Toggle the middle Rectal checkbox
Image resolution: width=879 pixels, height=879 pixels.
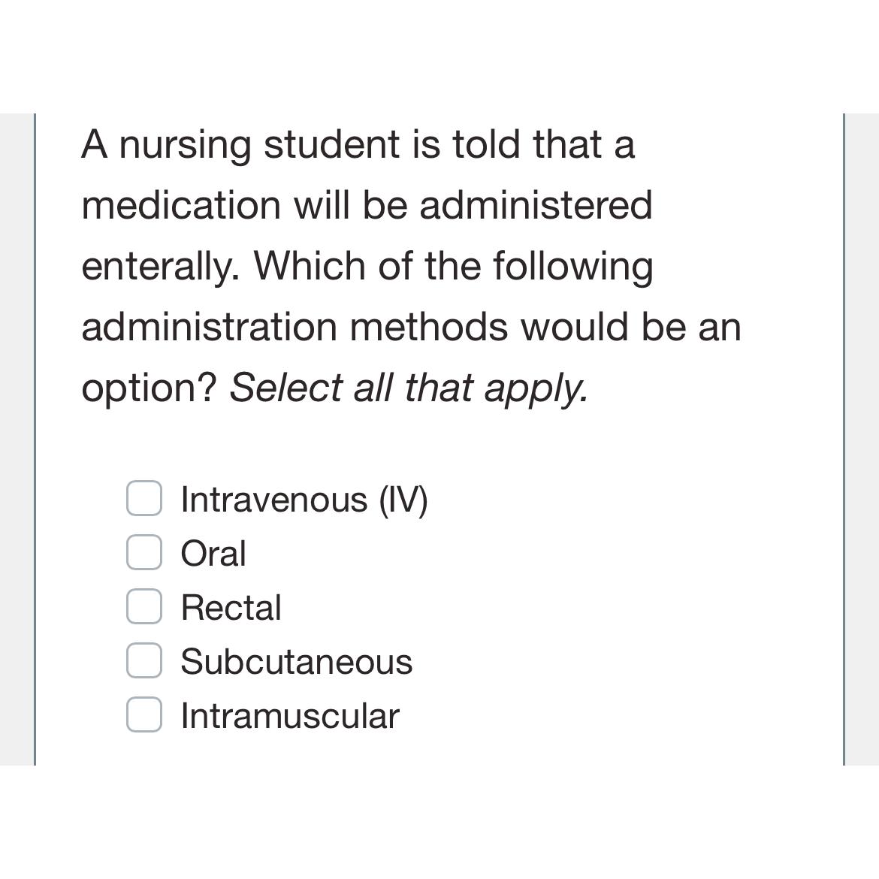tap(144, 607)
